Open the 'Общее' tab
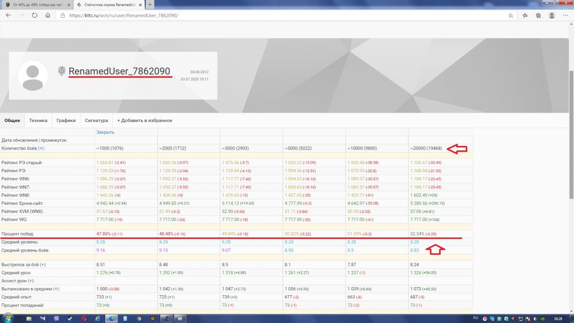 coord(12,121)
